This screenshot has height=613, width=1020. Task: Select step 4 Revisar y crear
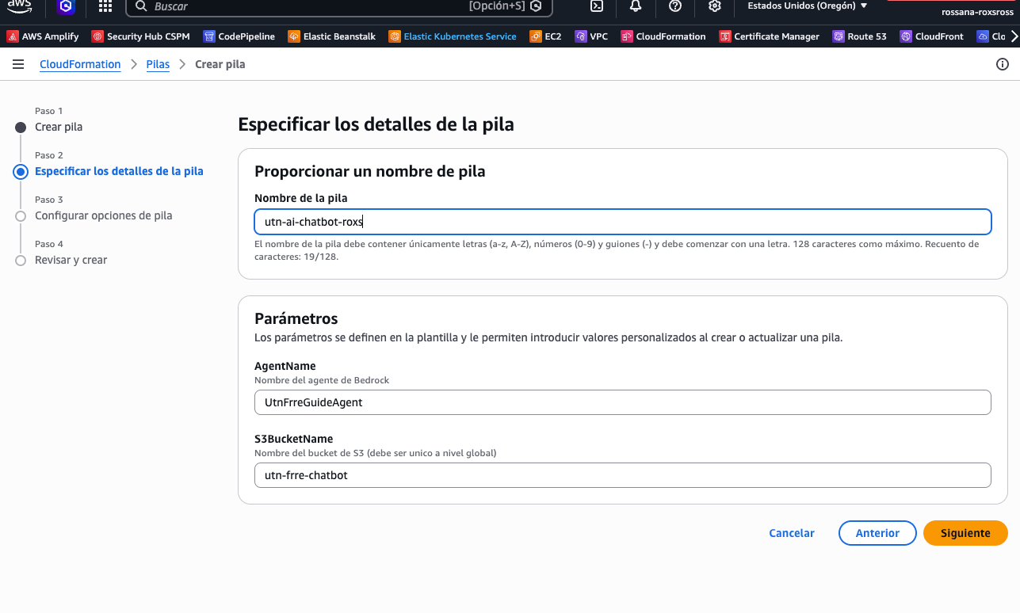71,260
